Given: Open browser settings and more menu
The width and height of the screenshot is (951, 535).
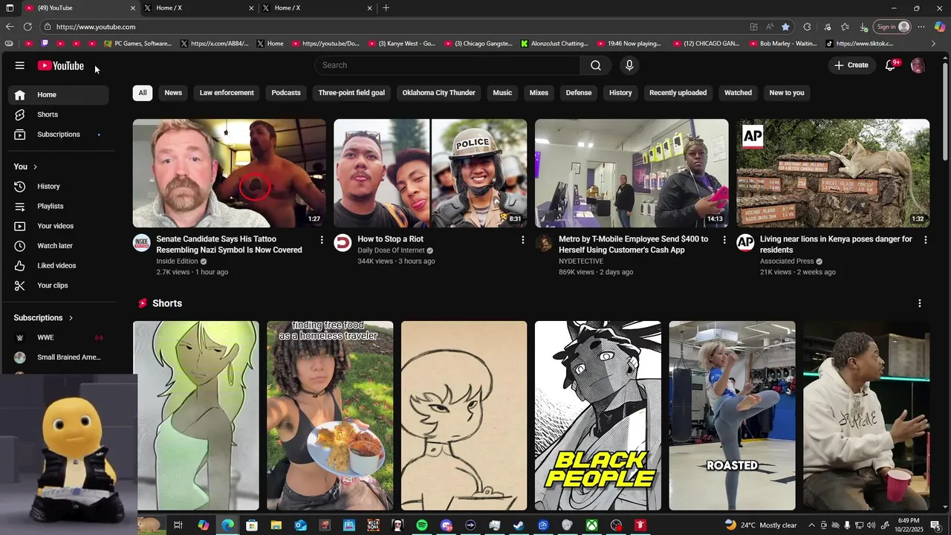Looking at the screenshot, I should pos(921,27).
